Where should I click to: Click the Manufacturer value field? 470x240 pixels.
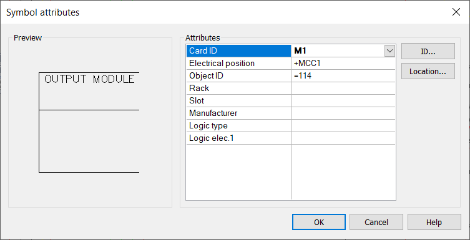343,113
